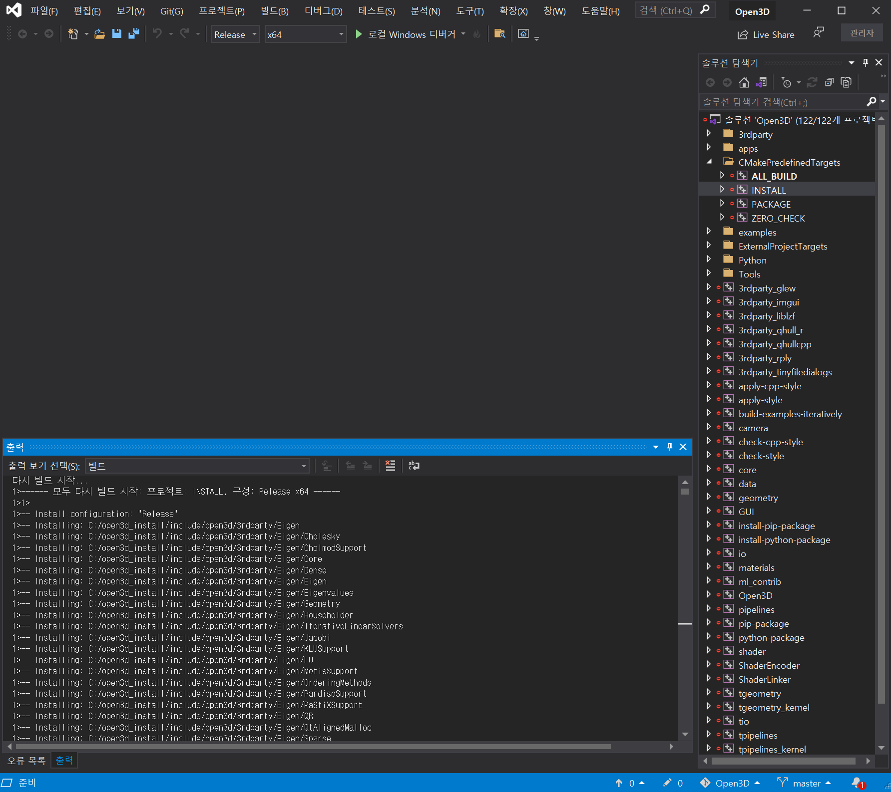This screenshot has width=891, height=792.
Task: Click the Redo arrow icon
Action: (184, 33)
